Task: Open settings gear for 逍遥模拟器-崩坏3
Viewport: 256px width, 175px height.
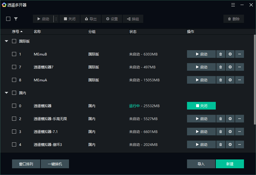Action: click(230, 144)
